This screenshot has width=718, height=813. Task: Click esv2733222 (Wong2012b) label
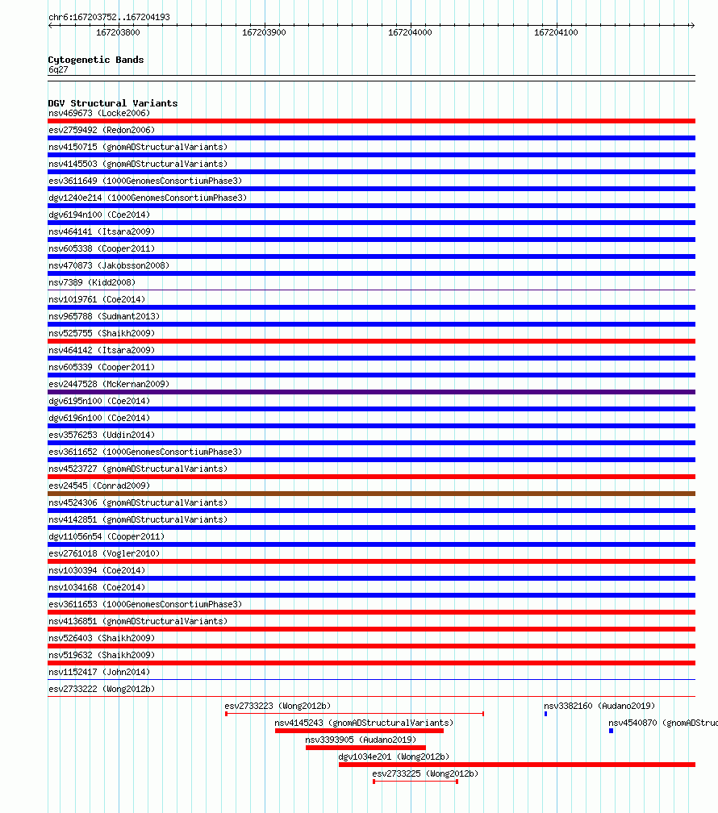(102, 689)
